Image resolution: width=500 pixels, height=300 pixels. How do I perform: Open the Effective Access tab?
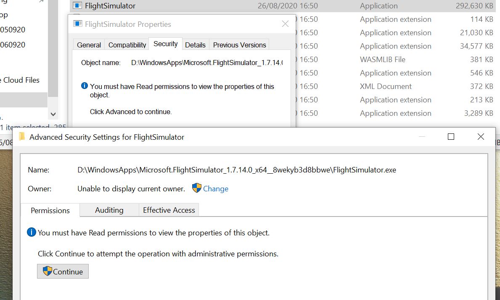coord(169,210)
